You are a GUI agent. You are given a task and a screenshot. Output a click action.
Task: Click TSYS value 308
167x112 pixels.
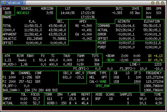97,64
